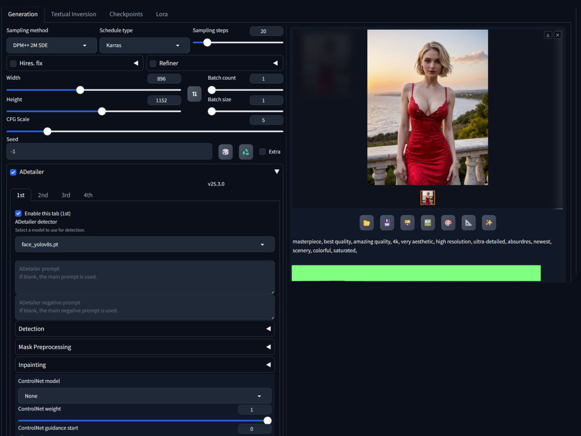Viewport: 581px width, 436px height.
Task: Open the output folder icon
Action: (367, 223)
